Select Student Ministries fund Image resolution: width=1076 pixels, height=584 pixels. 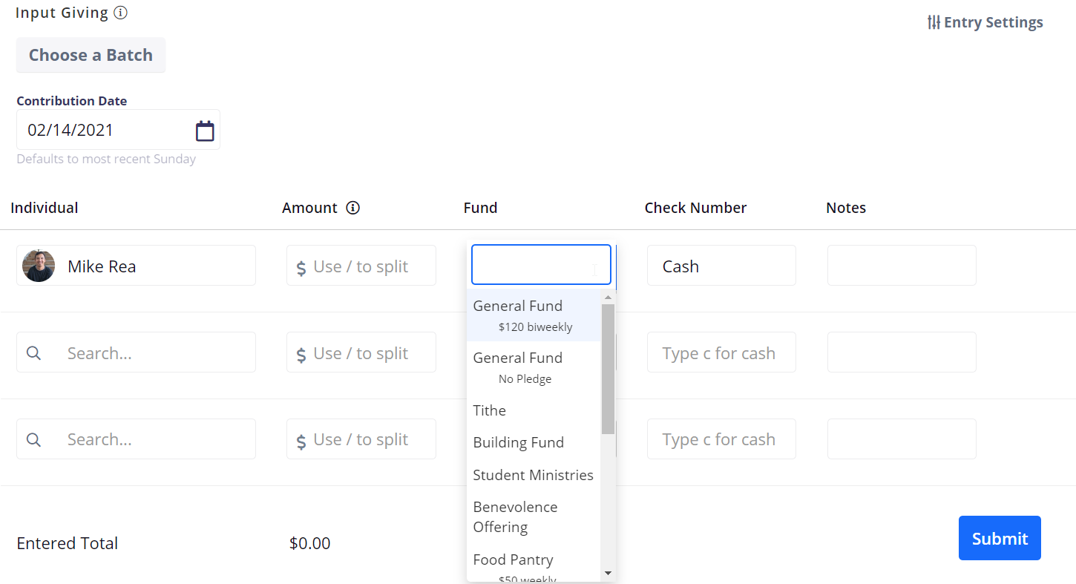click(x=533, y=475)
